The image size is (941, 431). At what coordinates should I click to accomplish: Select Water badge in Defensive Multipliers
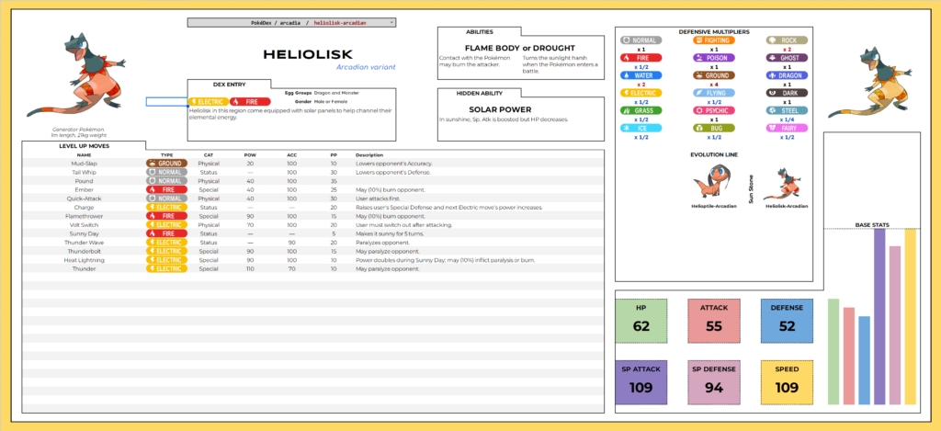point(641,75)
